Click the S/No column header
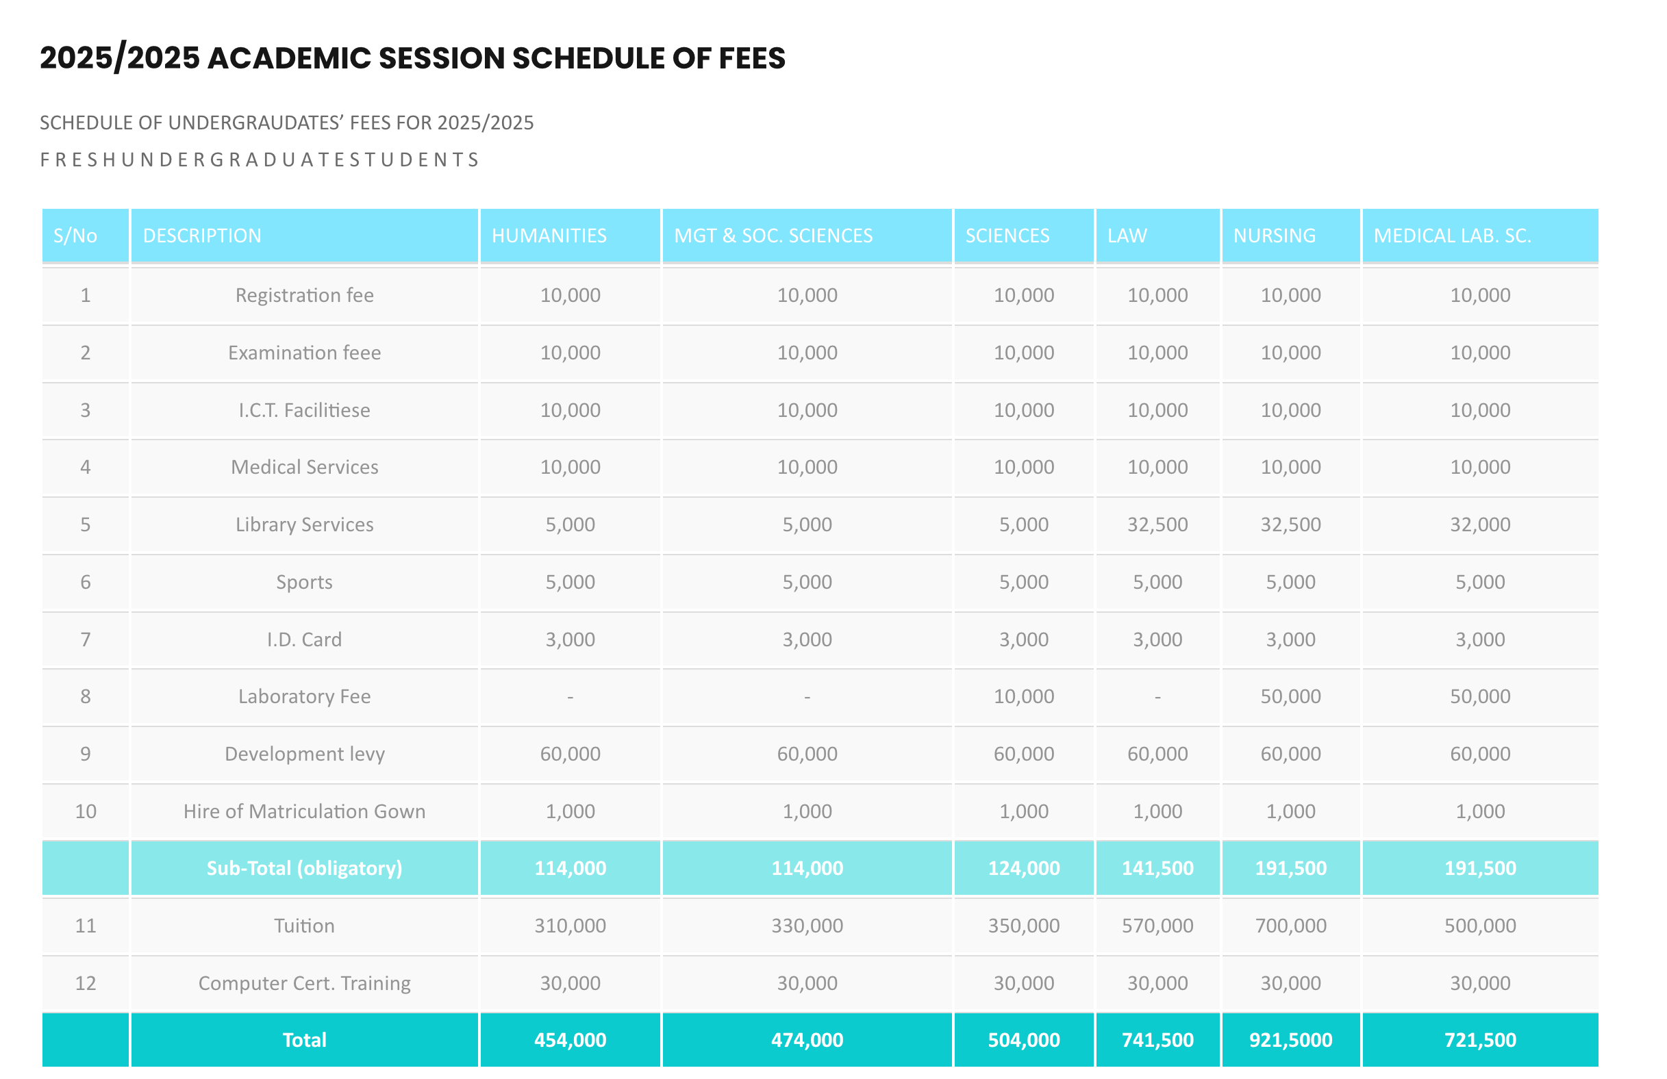 tap(86, 236)
